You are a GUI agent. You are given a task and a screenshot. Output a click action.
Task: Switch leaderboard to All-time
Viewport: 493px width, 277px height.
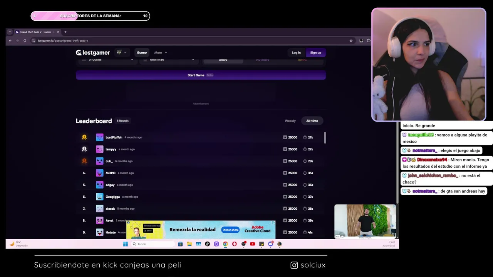[312, 121]
